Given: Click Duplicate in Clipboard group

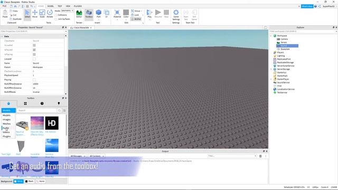Looking at the screenshot, I should click(15, 19).
